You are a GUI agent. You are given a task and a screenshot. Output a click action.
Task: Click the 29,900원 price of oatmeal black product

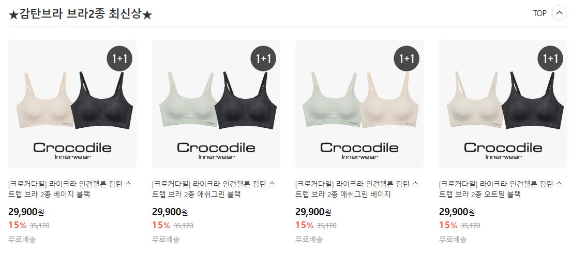(x=457, y=212)
